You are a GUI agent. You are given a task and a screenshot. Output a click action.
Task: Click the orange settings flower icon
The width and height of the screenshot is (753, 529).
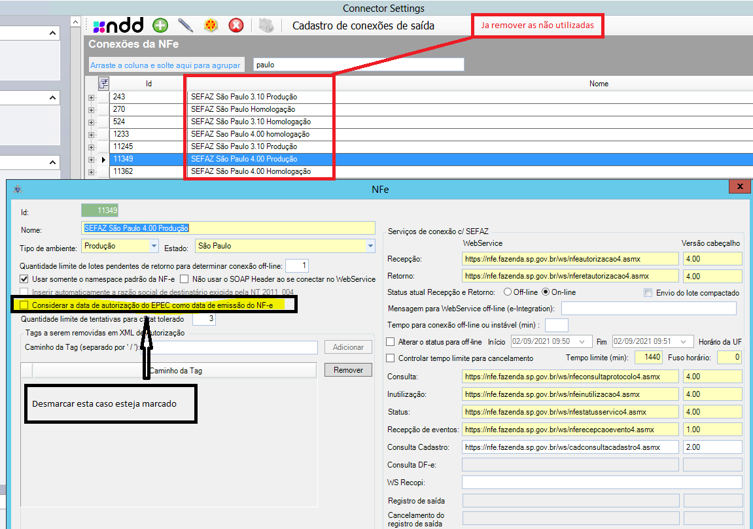[211, 26]
